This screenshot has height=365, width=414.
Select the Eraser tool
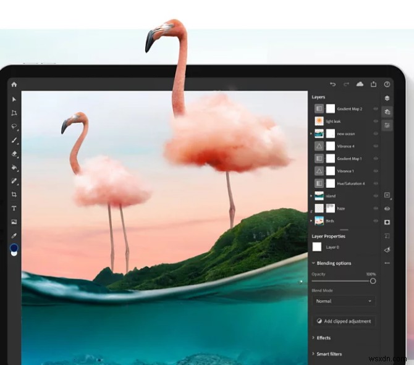15,154
